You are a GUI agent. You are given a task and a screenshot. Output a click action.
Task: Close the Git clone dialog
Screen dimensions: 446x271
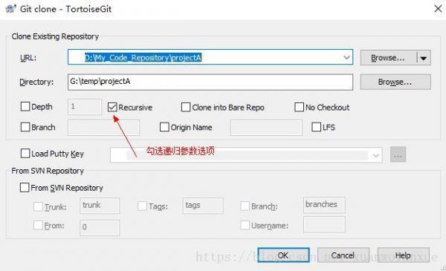[x=438, y=9]
